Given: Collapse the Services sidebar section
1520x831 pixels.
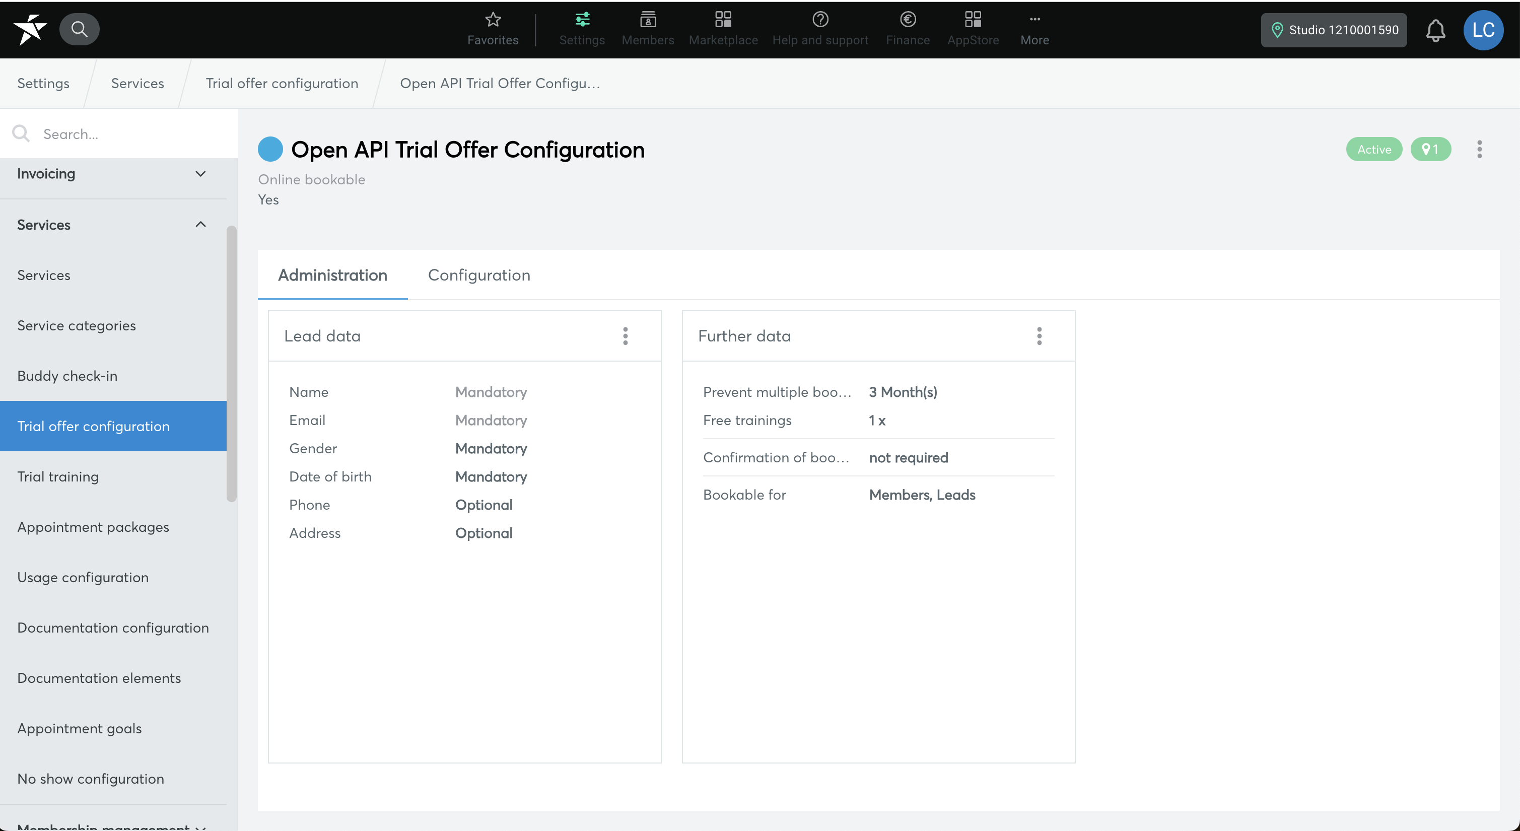Looking at the screenshot, I should coord(200,225).
